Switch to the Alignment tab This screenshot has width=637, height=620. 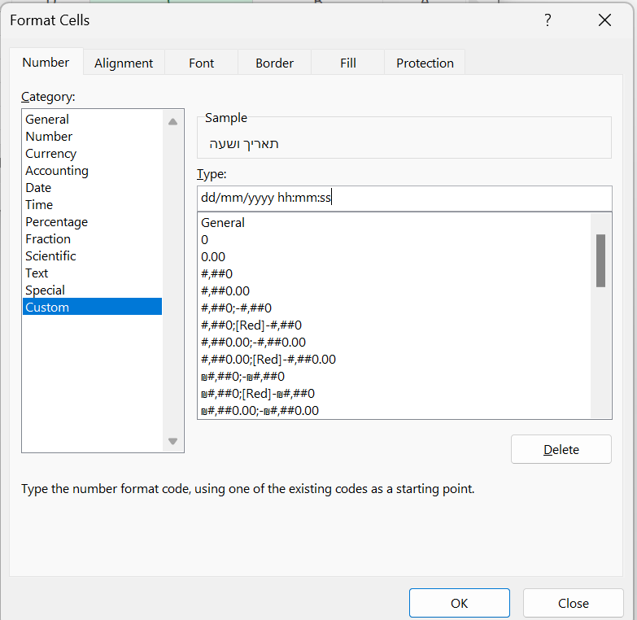pyautogui.click(x=124, y=63)
